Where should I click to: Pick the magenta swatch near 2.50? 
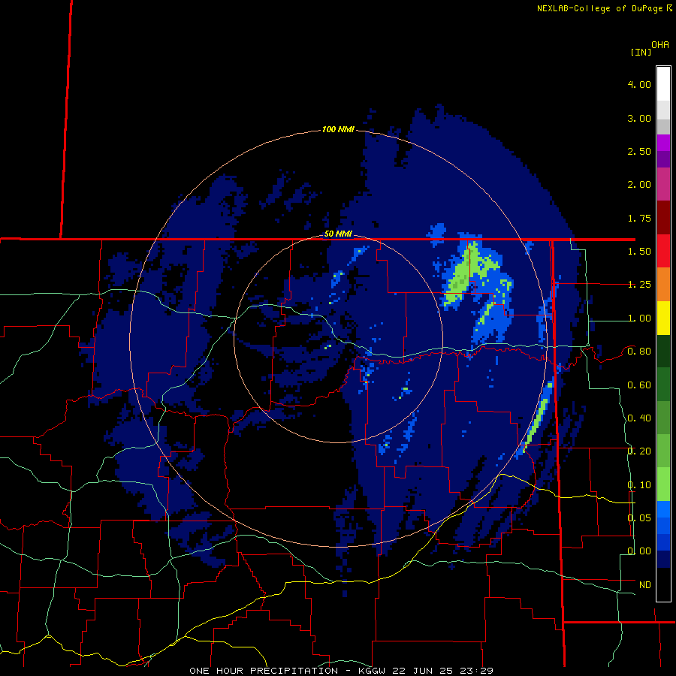tap(663, 143)
